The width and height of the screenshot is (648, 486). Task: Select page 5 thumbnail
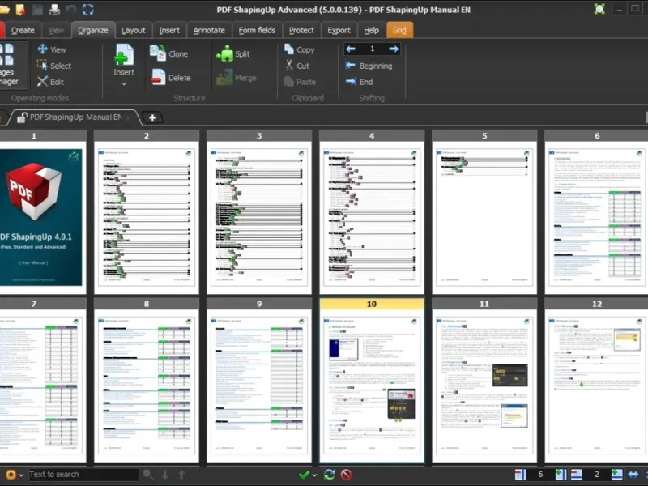484,215
